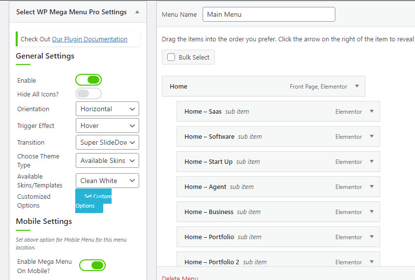The height and width of the screenshot is (280, 415).
Task: Select the Home – Start Up sub item
Action: tap(278, 161)
